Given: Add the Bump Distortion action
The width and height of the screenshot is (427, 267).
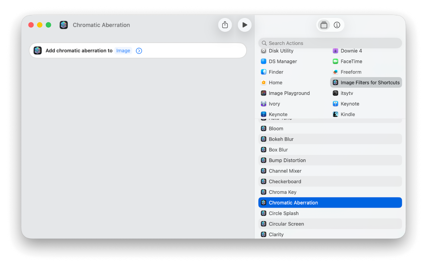Looking at the screenshot, I should tap(330, 160).
